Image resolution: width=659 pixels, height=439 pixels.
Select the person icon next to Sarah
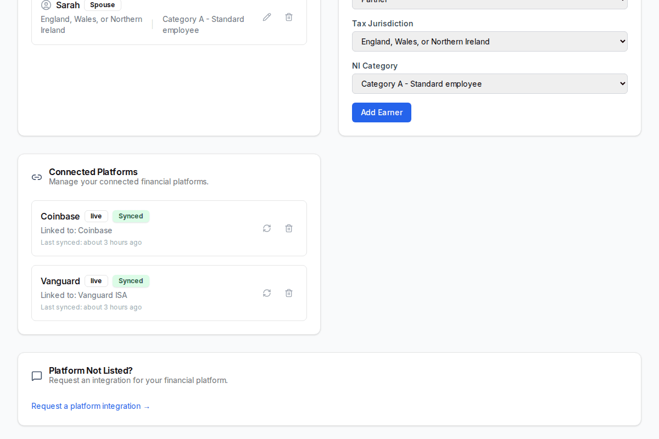[x=45, y=4]
